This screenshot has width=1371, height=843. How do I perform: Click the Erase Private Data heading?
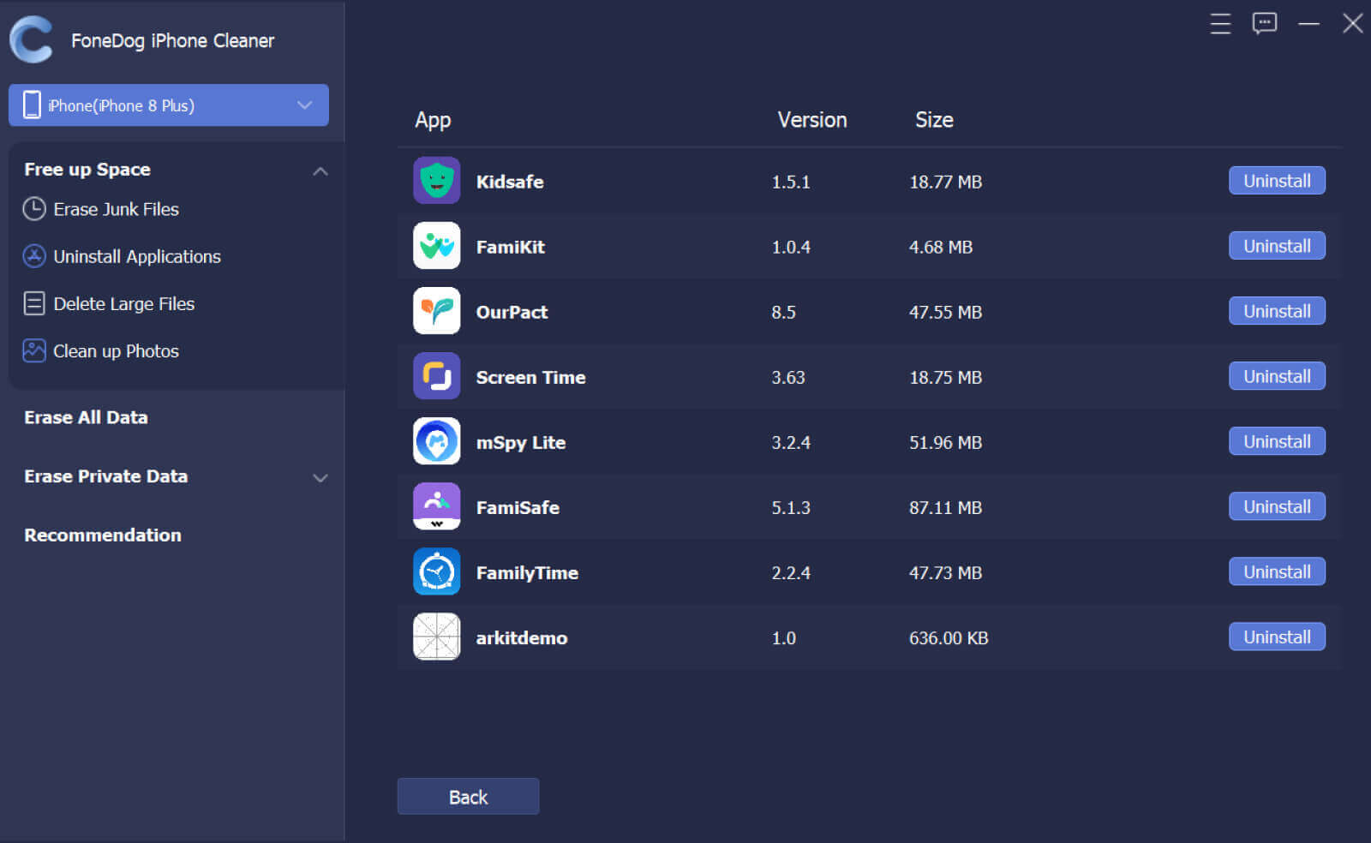(105, 476)
